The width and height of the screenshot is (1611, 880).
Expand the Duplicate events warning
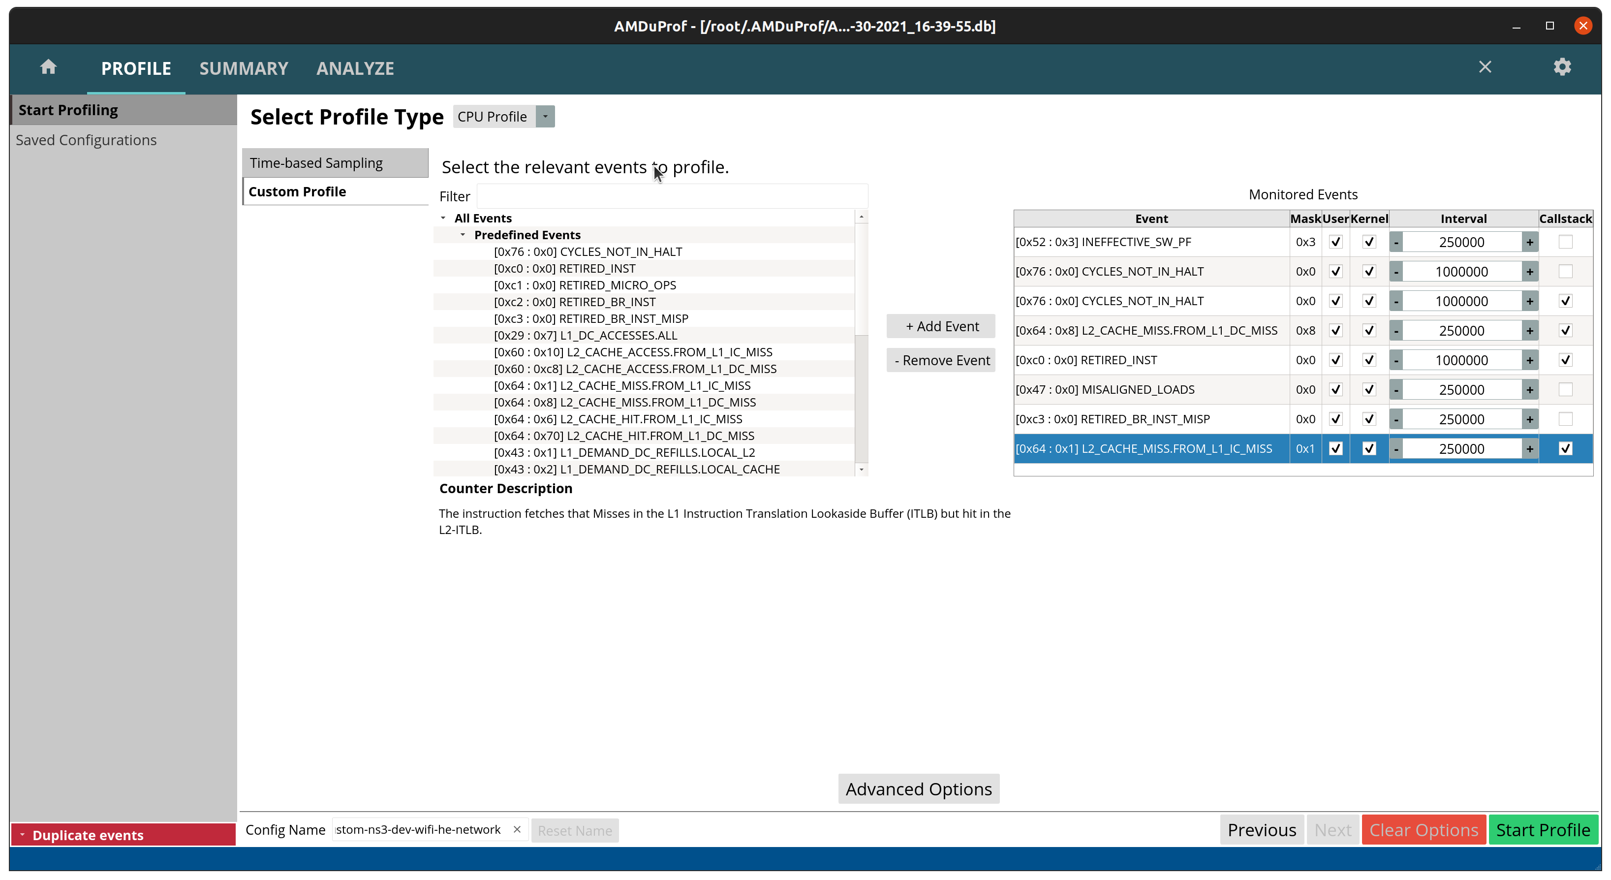(x=23, y=834)
